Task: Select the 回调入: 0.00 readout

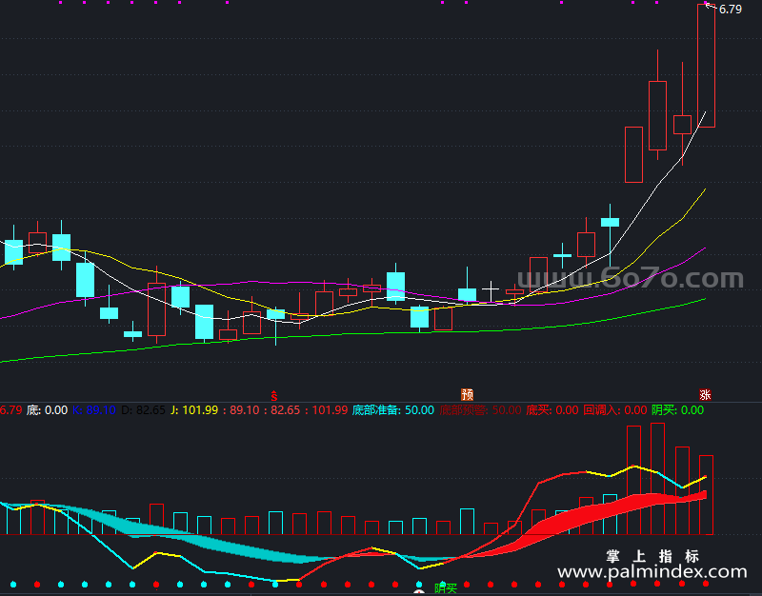Action: pos(614,410)
